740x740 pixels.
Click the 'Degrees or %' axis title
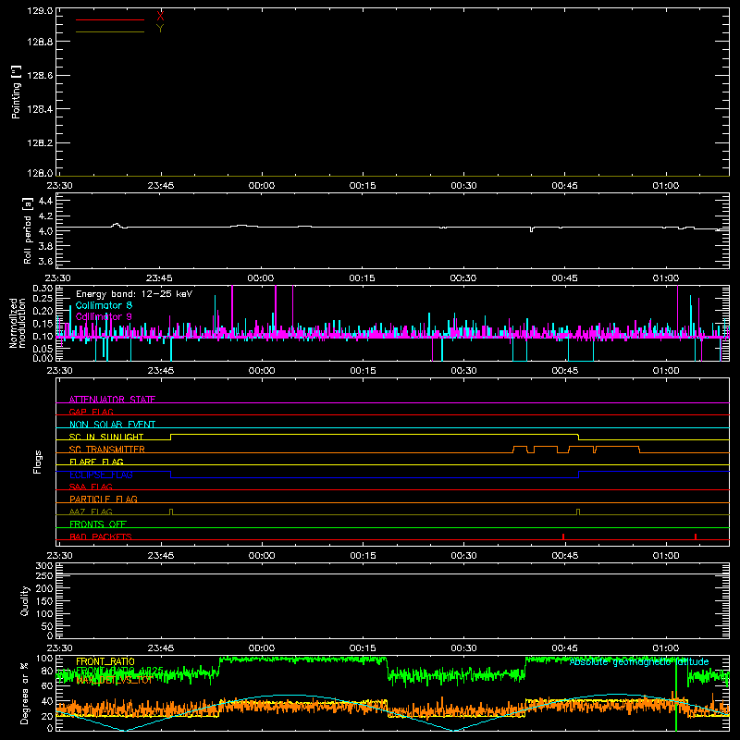coord(25,693)
